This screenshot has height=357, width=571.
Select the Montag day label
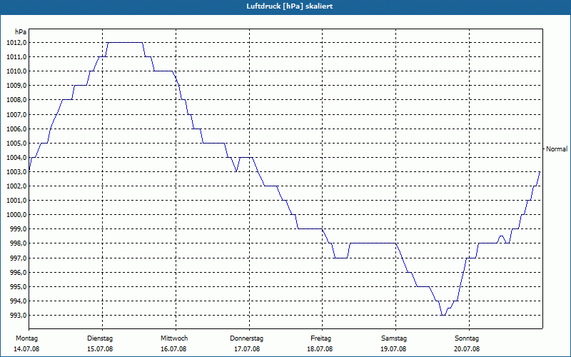(x=26, y=338)
